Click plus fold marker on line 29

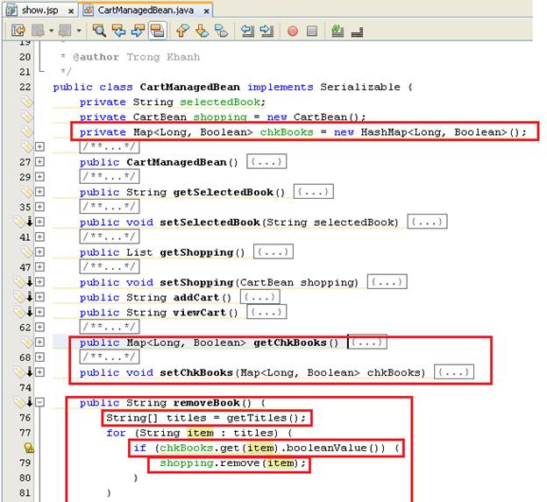pyautogui.click(x=39, y=177)
